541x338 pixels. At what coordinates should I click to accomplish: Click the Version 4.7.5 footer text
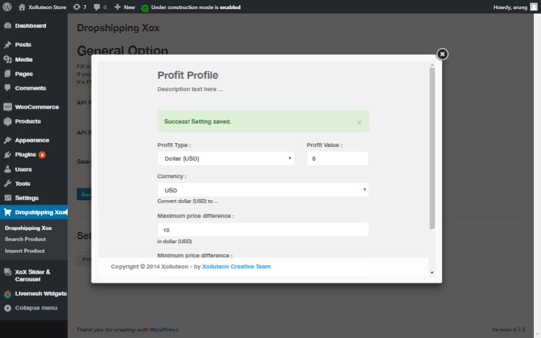[508, 330]
